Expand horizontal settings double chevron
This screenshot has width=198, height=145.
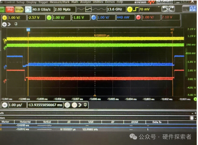point(80,105)
